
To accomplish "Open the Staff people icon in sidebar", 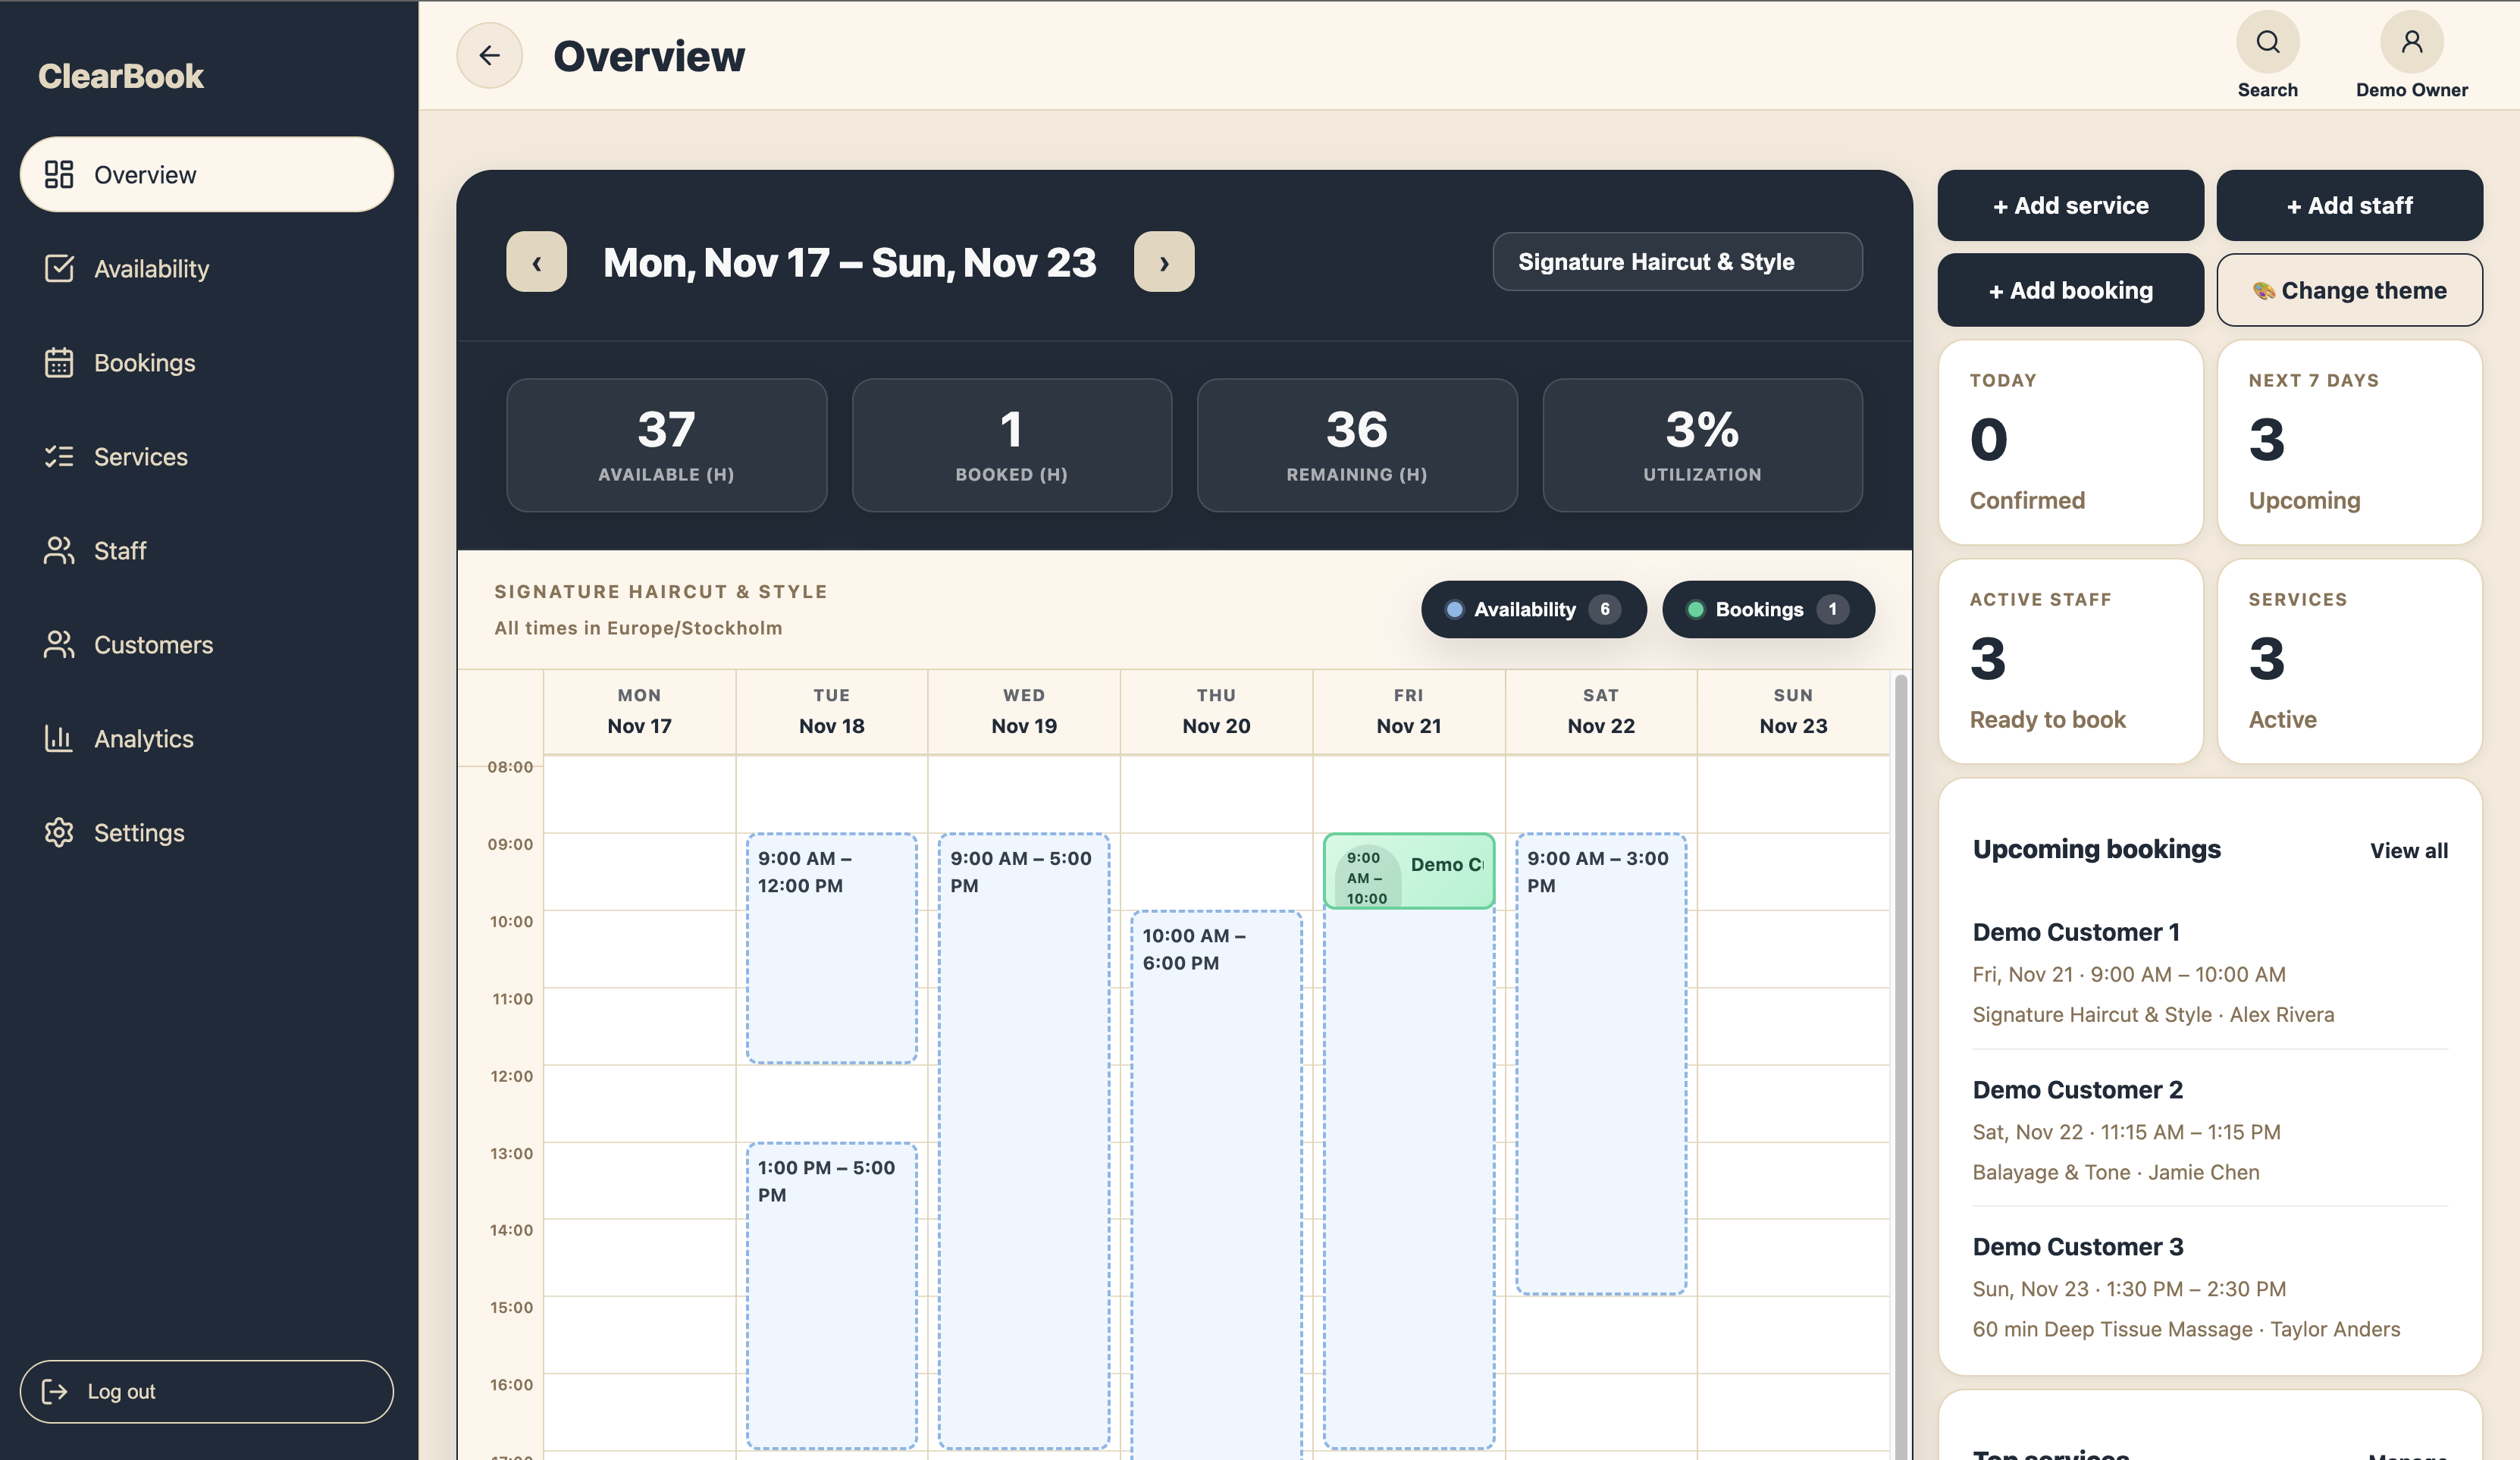I will (60, 550).
